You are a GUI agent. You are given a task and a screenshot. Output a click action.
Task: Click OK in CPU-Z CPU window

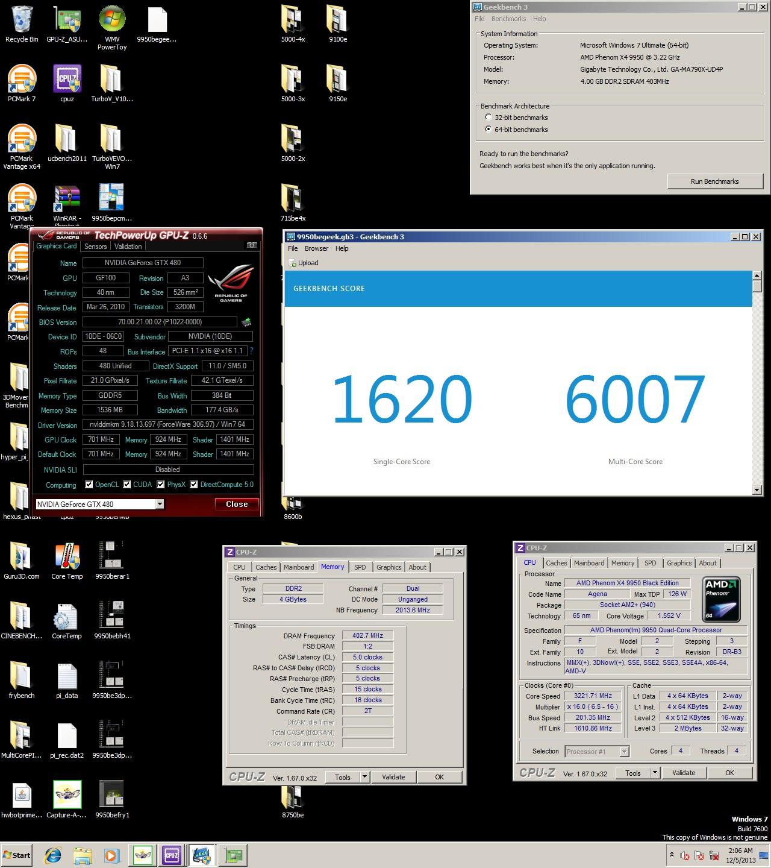[729, 773]
